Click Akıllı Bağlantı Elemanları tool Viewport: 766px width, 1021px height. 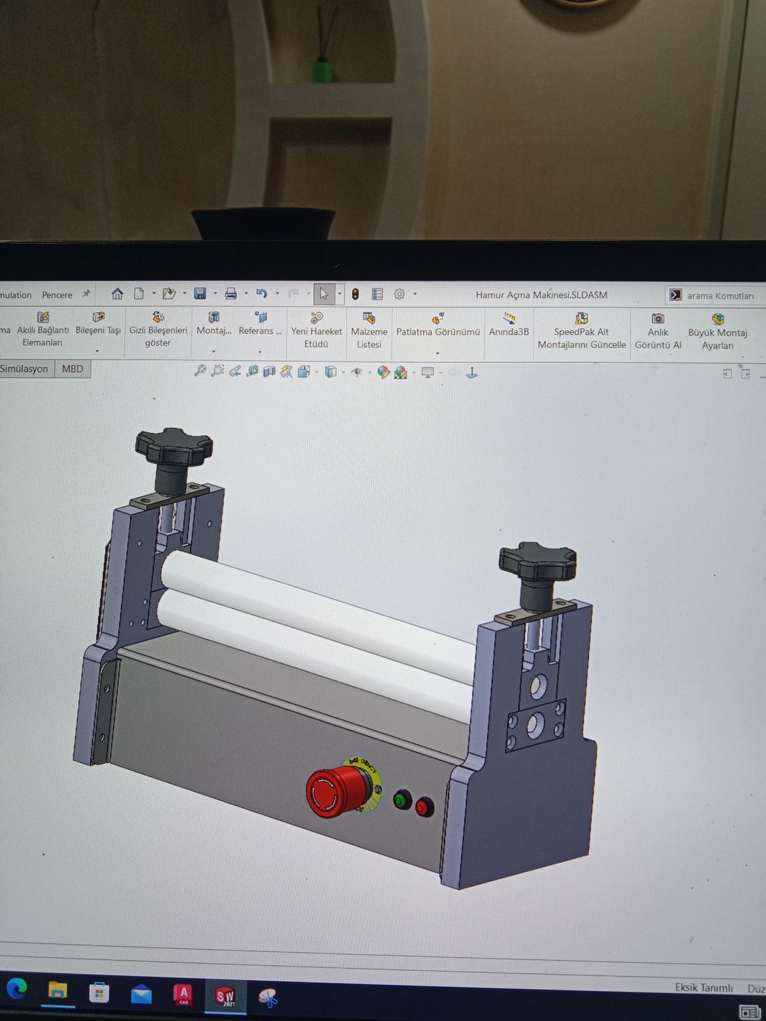pos(42,329)
